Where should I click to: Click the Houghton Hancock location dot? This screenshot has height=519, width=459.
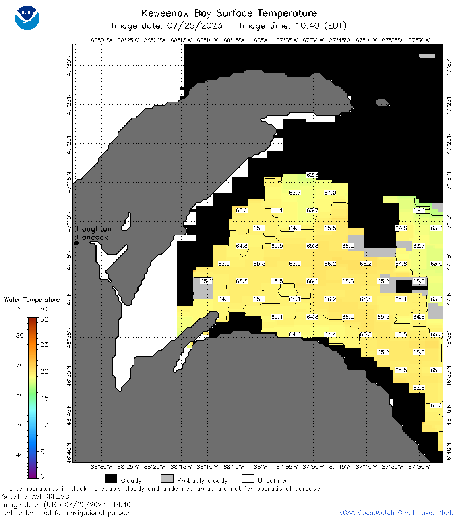(76, 243)
